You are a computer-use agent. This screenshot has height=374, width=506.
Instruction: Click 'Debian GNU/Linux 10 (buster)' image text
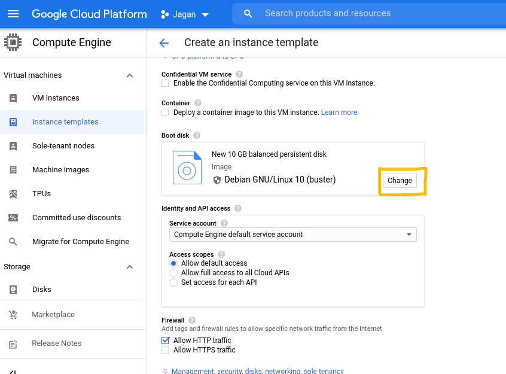click(280, 180)
